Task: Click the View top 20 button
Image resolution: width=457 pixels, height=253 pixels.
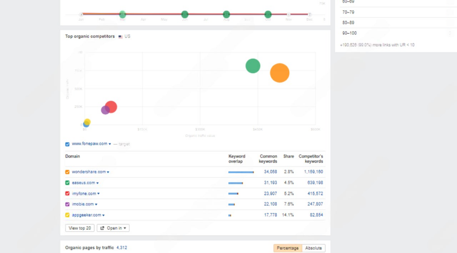Action: pos(79,228)
